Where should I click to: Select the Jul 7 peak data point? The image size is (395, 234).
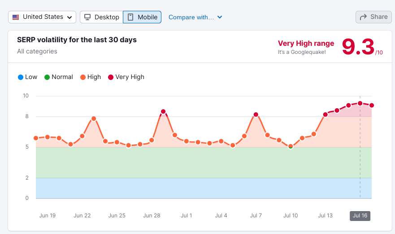click(256, 115)
